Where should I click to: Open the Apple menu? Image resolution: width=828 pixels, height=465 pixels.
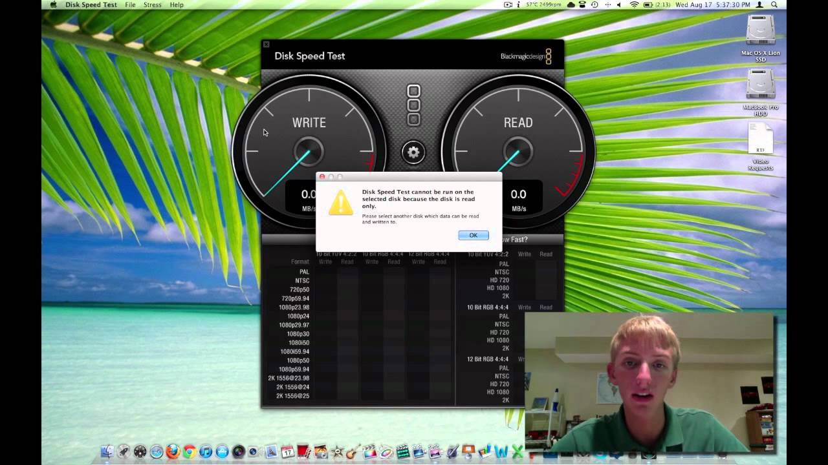53,5
